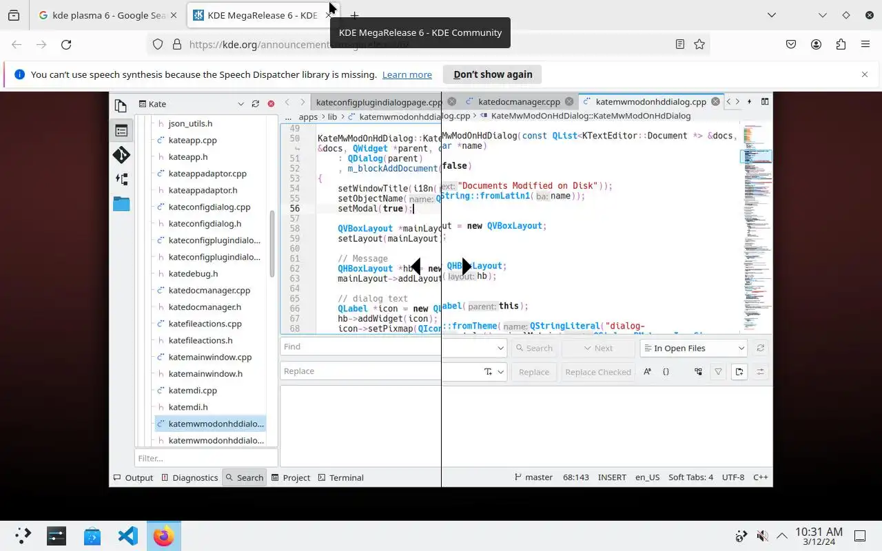Open the KDE application launcher
Image resolution: width=882 pixels, height=551 pixels.
coord(23,536)
